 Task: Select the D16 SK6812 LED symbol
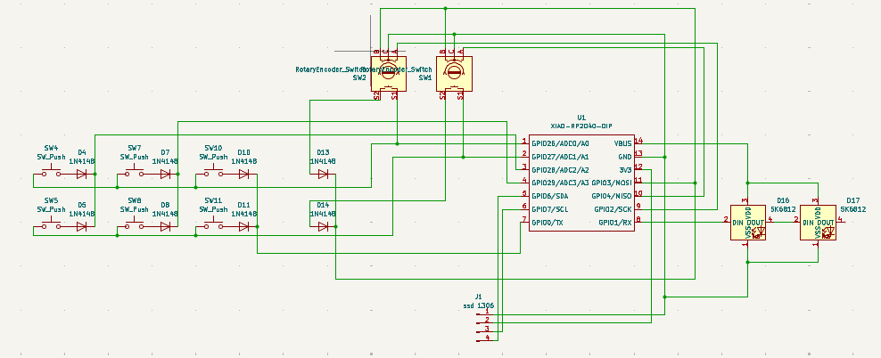748,223
